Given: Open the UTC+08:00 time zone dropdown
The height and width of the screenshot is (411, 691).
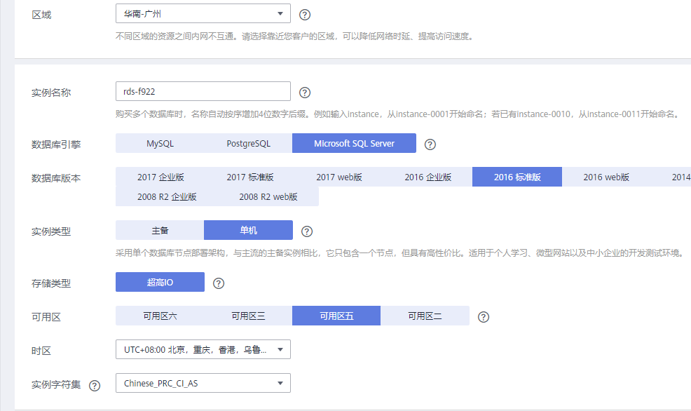Looking at the screenshot, I should click(203, 349).
